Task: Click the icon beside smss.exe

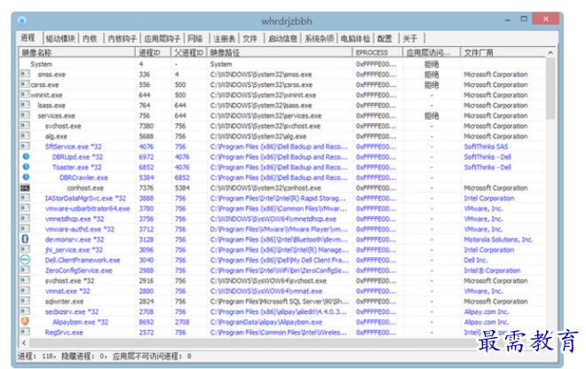Action: coord(25,74)
